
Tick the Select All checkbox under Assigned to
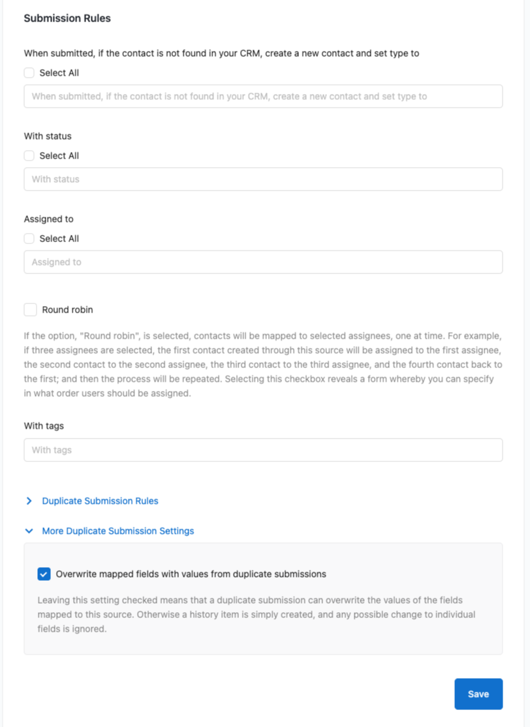coord(29,239)
